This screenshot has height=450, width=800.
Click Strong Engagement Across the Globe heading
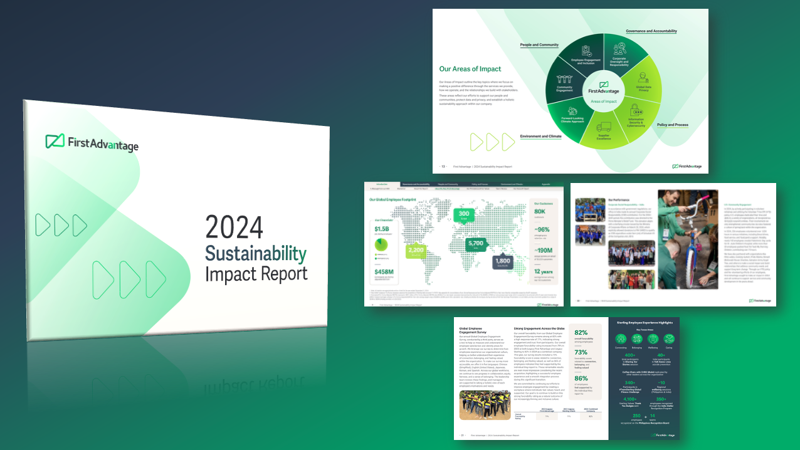click(539, 328)
